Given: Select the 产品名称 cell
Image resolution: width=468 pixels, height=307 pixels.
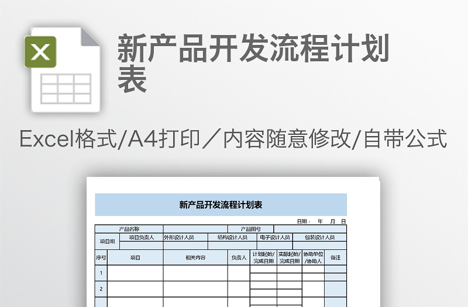Looking at the screenshot, I should coord(129,229).
